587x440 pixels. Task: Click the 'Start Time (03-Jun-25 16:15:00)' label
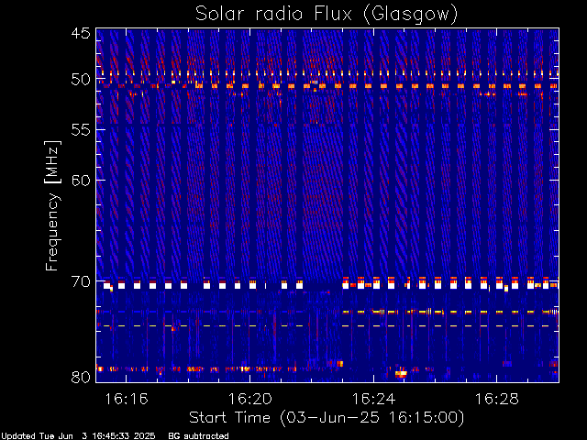327,418
